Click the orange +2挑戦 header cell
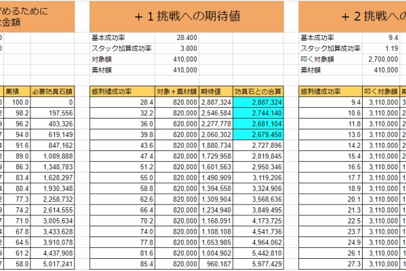406x271 pixels. (x=352, y=15)
